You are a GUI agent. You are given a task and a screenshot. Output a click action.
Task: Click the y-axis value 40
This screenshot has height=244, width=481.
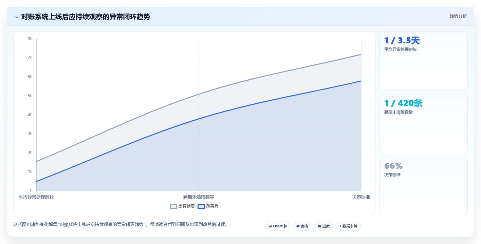tap(30, 115)
